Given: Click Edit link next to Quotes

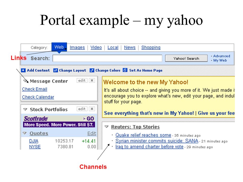Looking at the screenshot, I should click(92, 133).
